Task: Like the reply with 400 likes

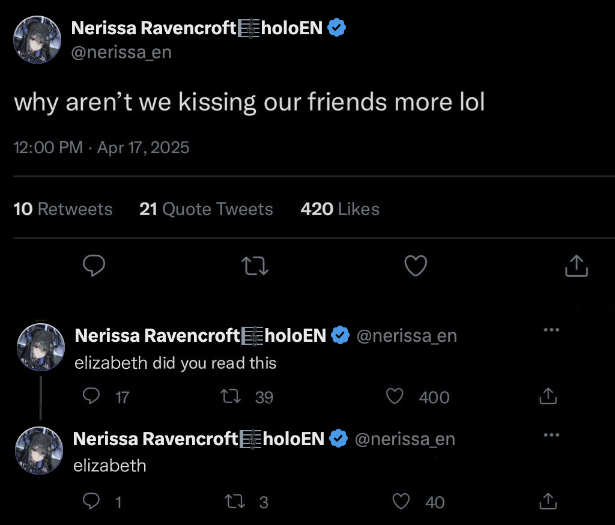Action: pyautogui.click(x=394, y=396)
